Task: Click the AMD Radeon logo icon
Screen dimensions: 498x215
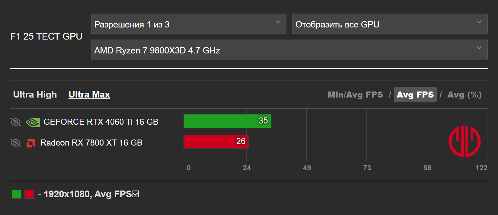Action: click(x=31, y=143)
